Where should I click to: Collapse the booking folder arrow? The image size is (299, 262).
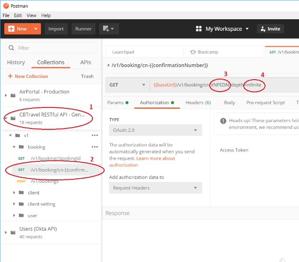14,147
